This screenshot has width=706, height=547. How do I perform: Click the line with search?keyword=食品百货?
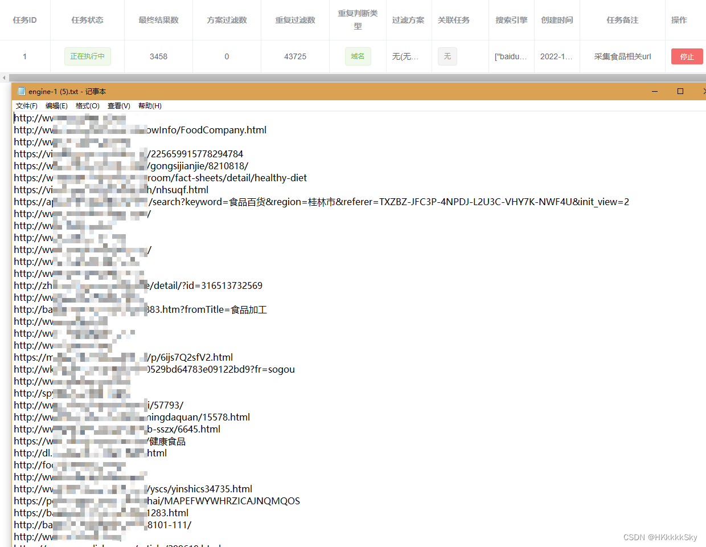point(322,202)
